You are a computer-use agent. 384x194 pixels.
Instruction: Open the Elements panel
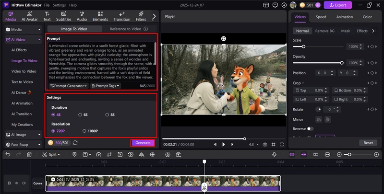pyautogui.click(x=100, y=16)
